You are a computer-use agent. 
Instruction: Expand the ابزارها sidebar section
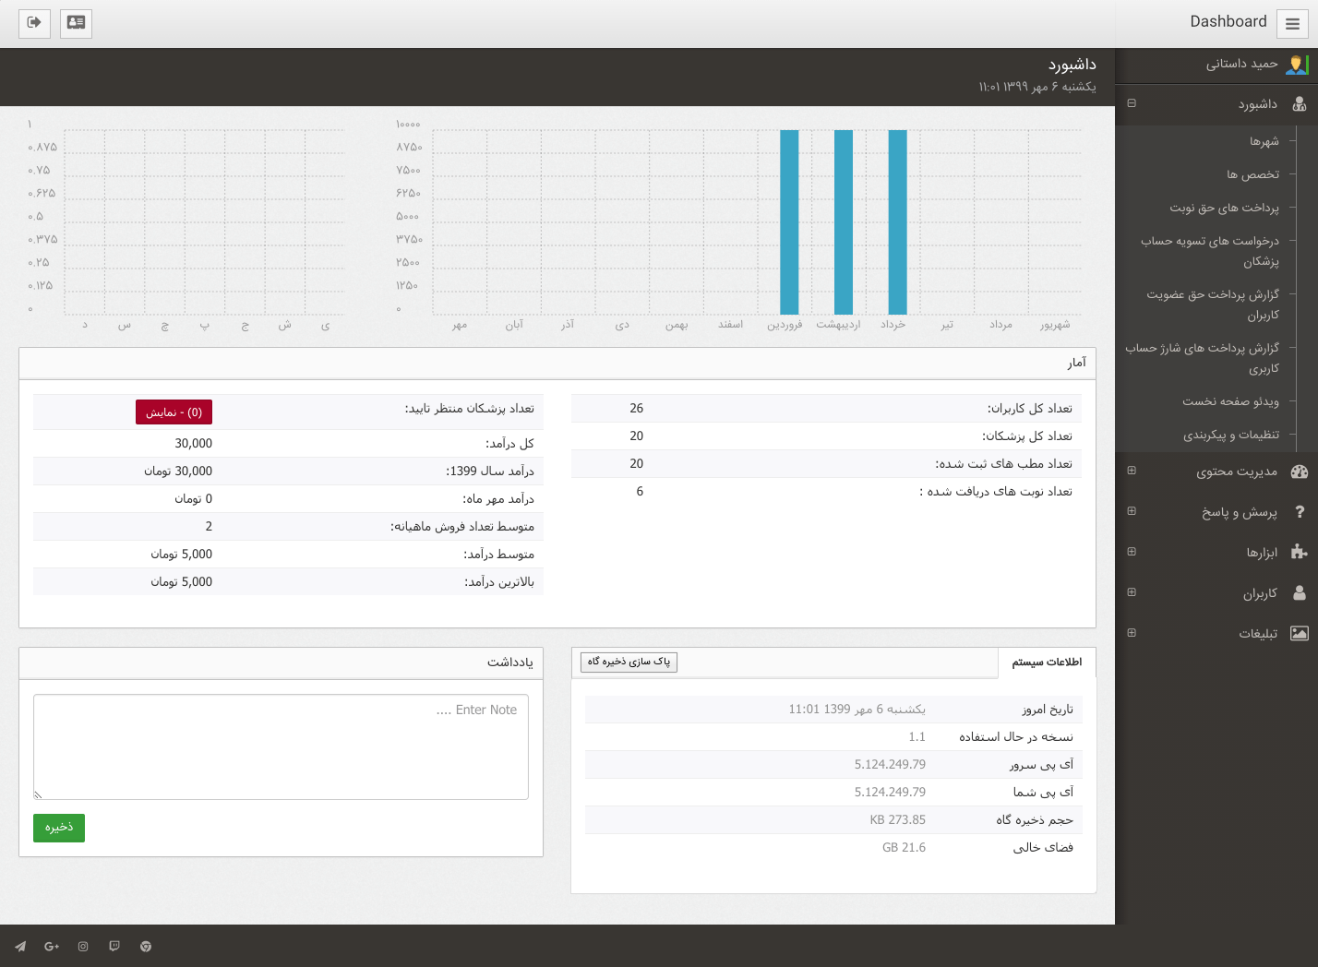click(x=1132, y=552)
